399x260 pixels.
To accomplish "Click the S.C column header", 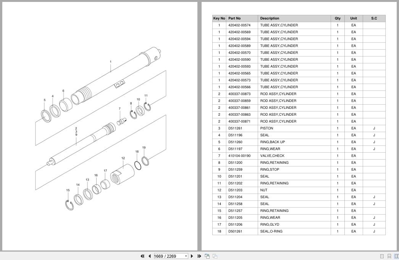I will click(x=374, y=18).
